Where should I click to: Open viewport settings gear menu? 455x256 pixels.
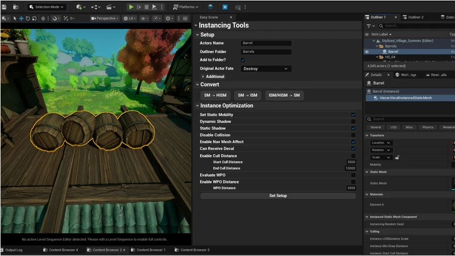pyautogui.click(x=169, y=18)
